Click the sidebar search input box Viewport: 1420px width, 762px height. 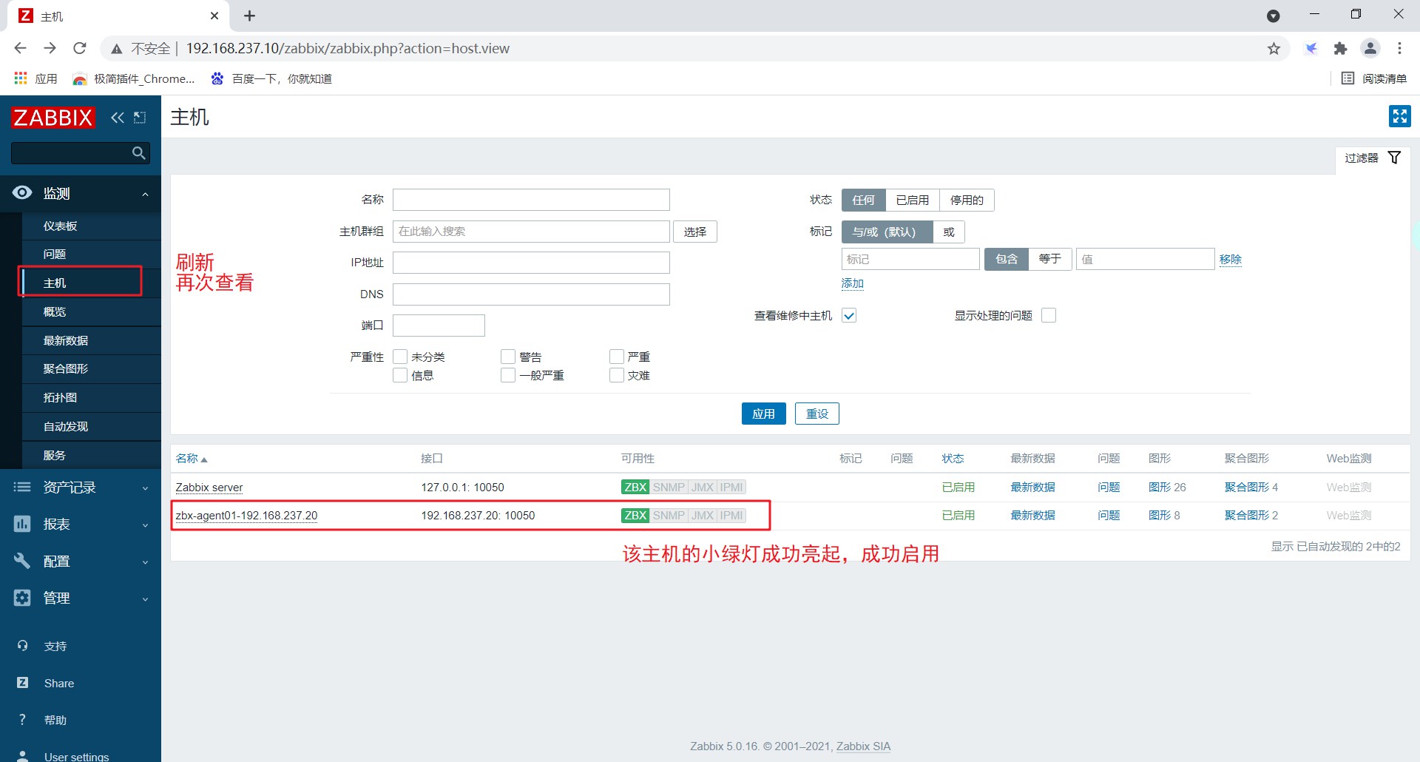click(x=71, y=153)
